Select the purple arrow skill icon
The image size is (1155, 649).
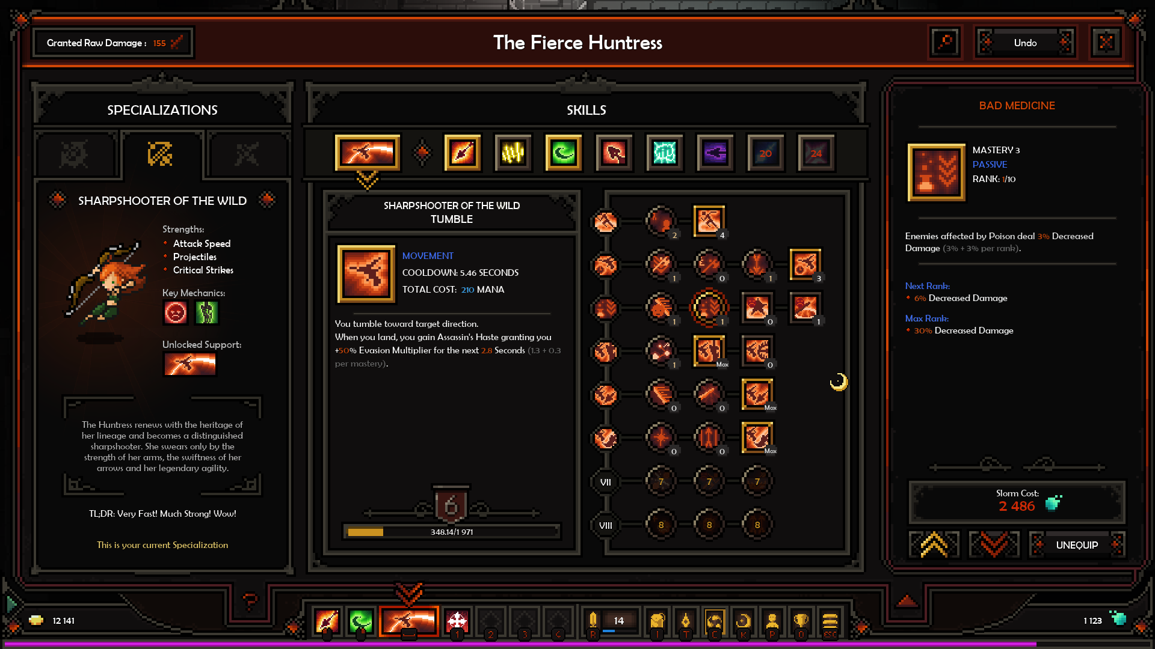point(715,153)
